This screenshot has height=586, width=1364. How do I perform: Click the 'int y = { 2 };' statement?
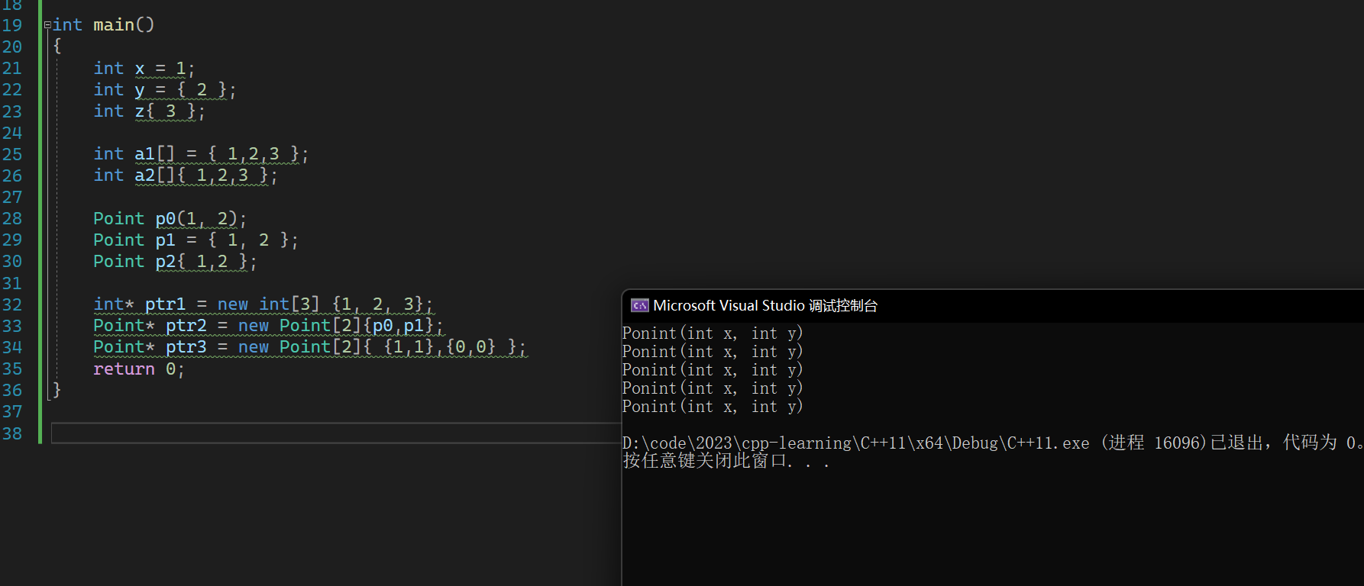pyautogui.click(x=165, y=90)
